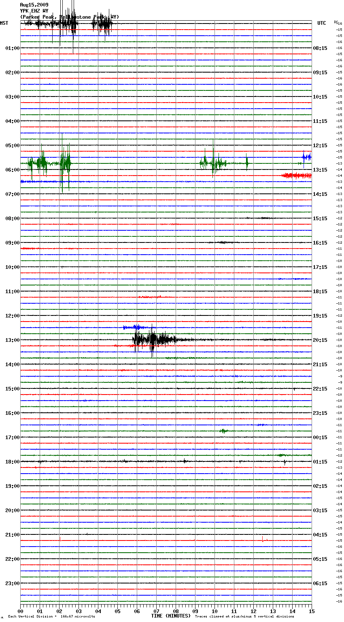Select the 01:00 MST hour label
Viewport: 344px width, 622px height.
click(x=13, y=48)
